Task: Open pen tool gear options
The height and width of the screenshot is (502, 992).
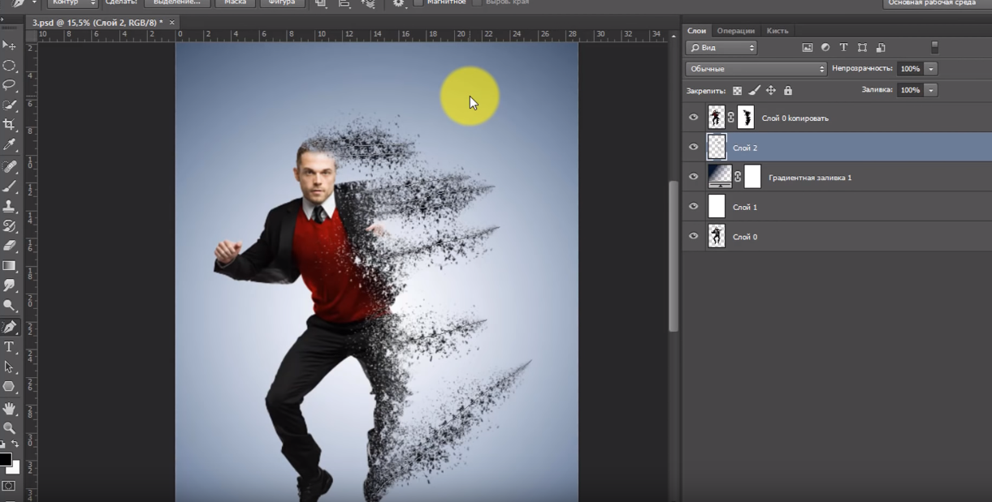Action: (x=398, y=3)
